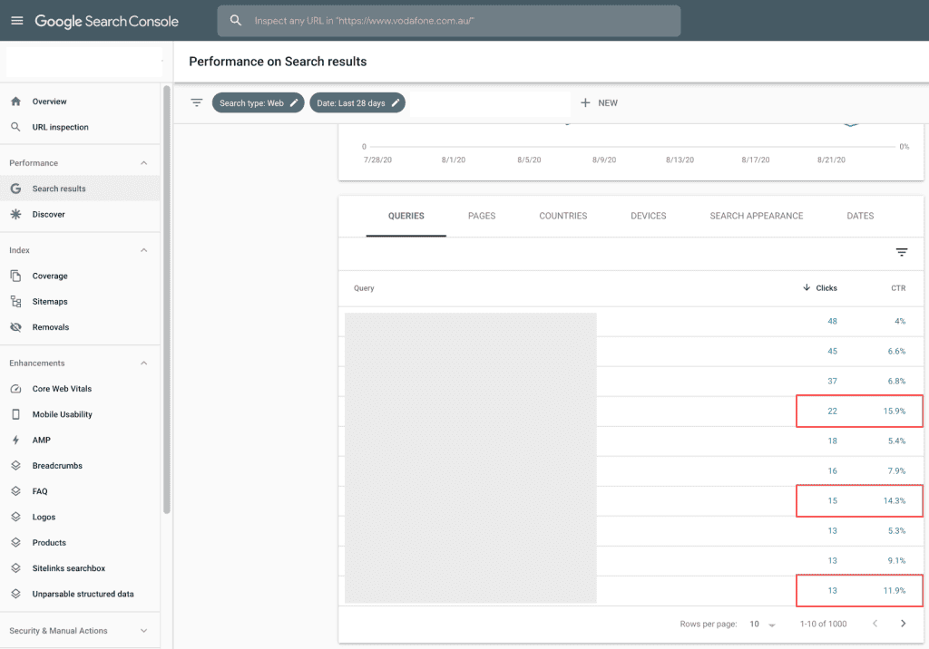Click the Core Web Vitals gauge icon
Screen dimensions: 929x649
pyautogui.click(x=15, y=389)
